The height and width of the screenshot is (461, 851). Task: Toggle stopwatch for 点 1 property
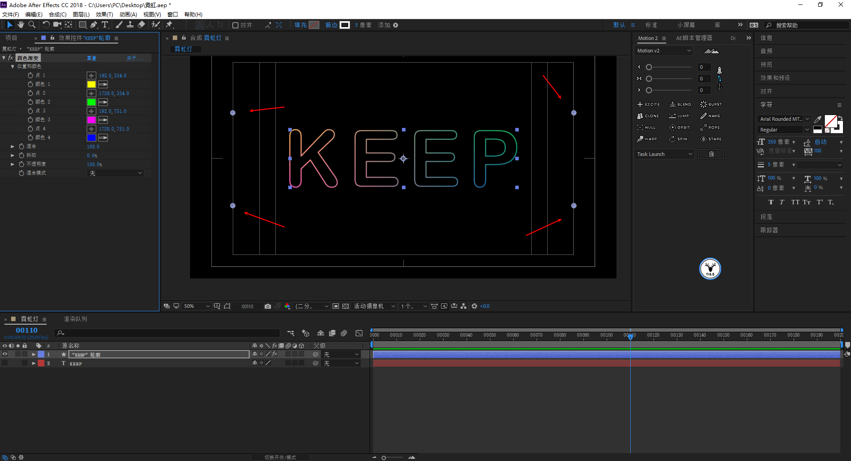click(30, 76)
